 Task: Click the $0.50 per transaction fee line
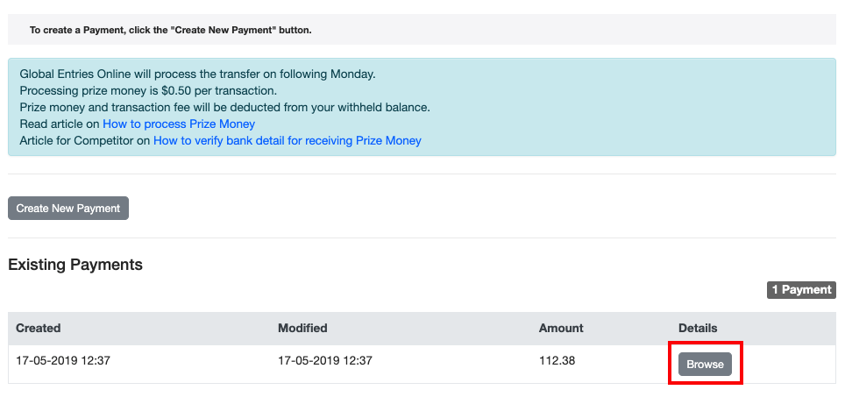148,90
